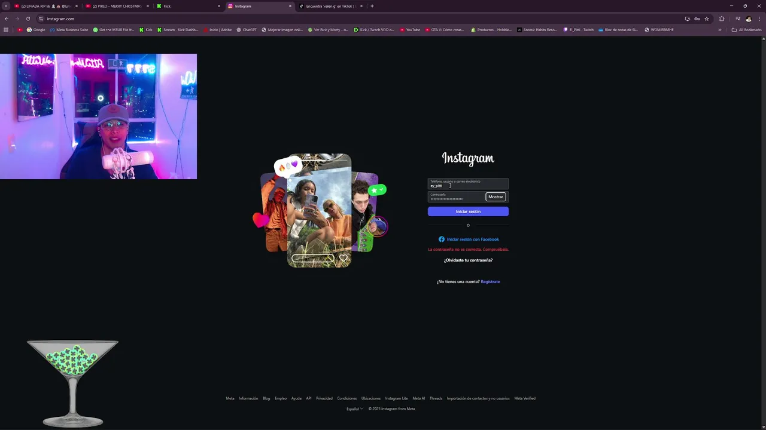Viewport: 766px width, 430px height.
Task: Open ChatGPT bookmark
Action: (247, 30)
